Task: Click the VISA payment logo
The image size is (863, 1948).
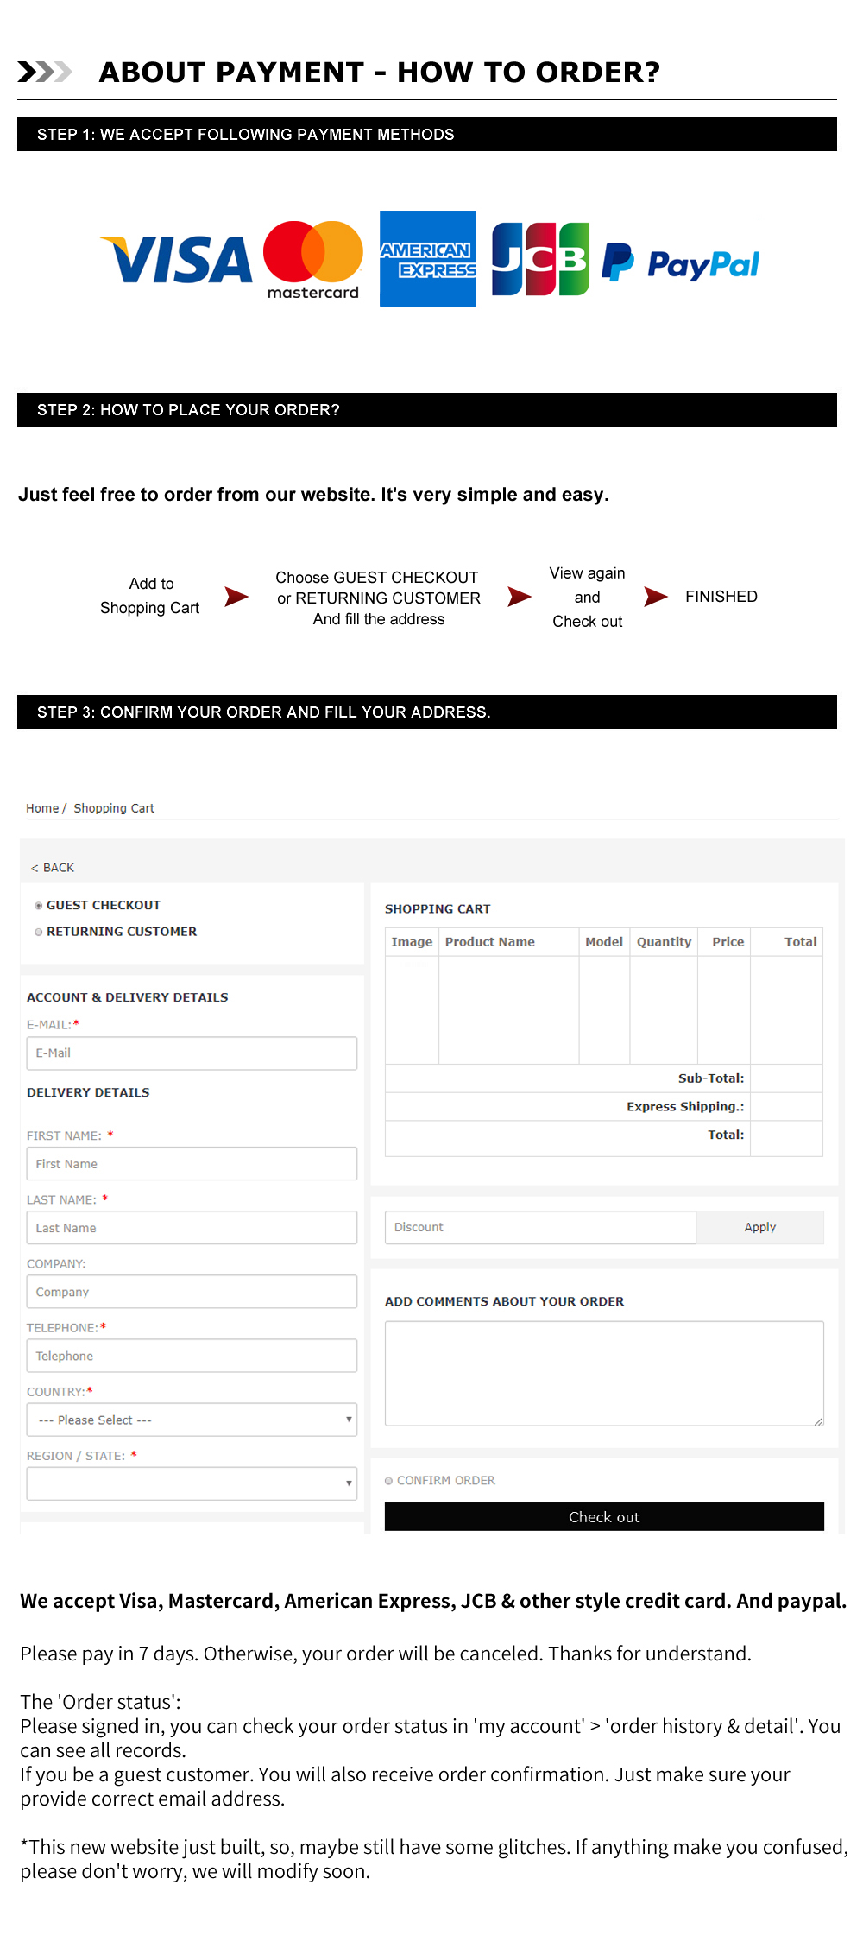Action: pos(176,260)
